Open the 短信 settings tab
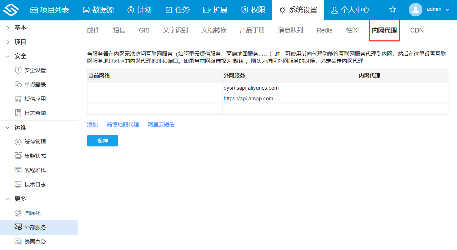 pos(119,30)
